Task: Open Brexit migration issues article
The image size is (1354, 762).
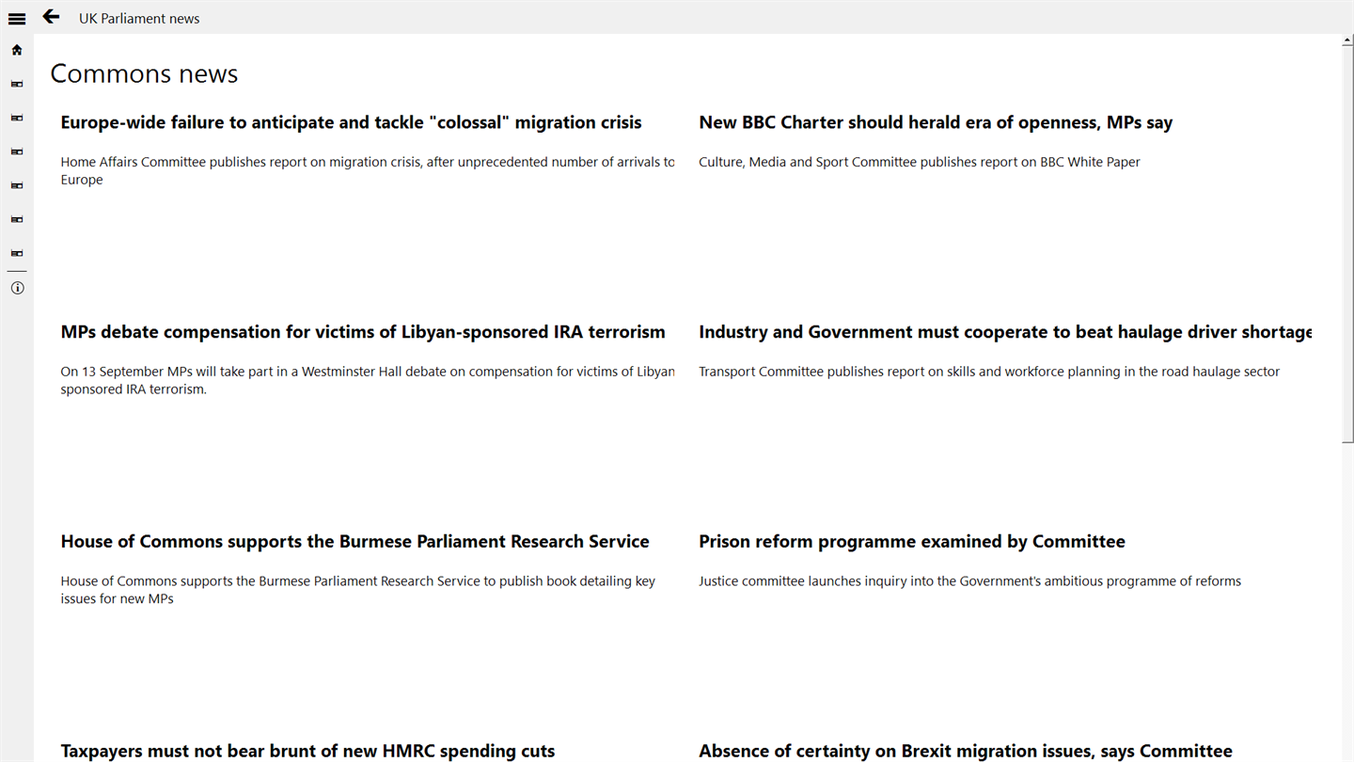Action: (965, 751)
